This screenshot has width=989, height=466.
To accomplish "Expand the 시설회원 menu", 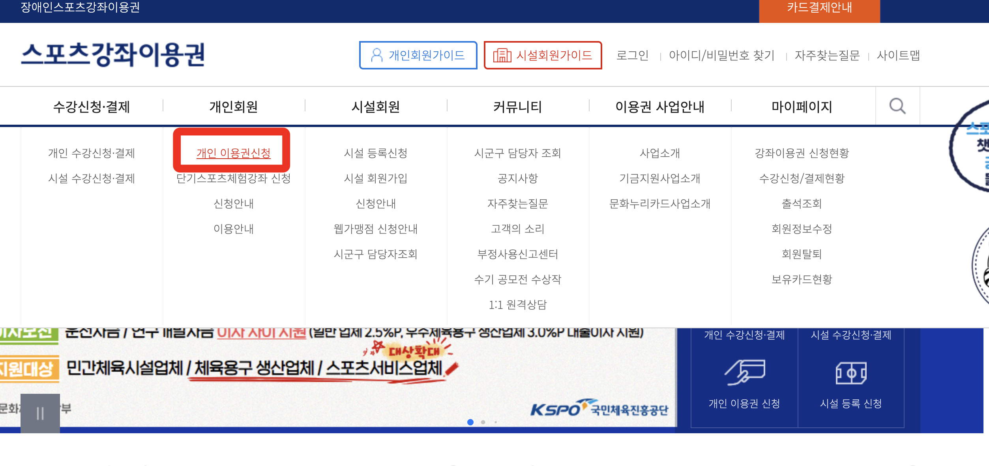I will [375, 107].
